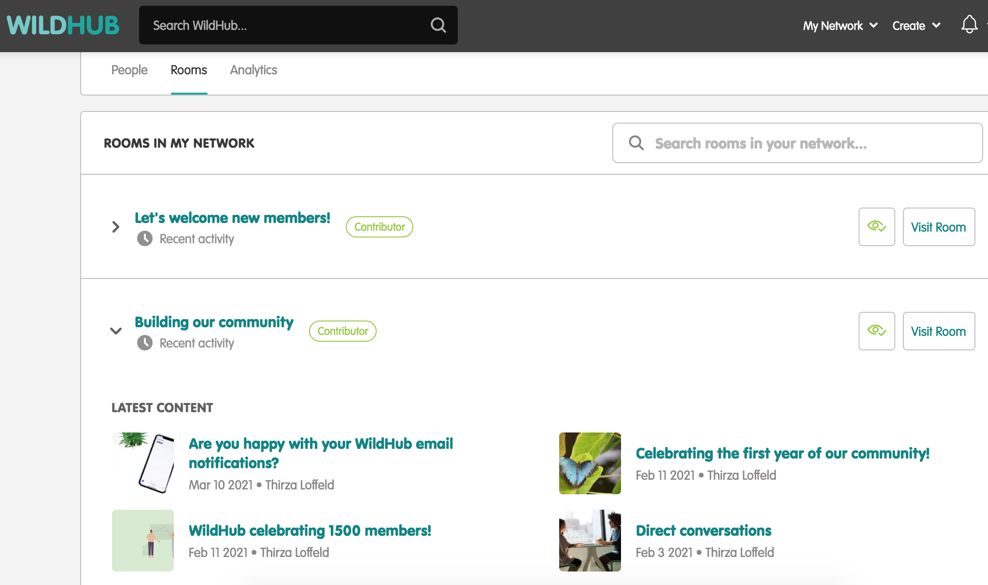Viewport: 988px width, 585px height.
Task: Focus the Search rooms in your network field
Action: tap(811, 143)
